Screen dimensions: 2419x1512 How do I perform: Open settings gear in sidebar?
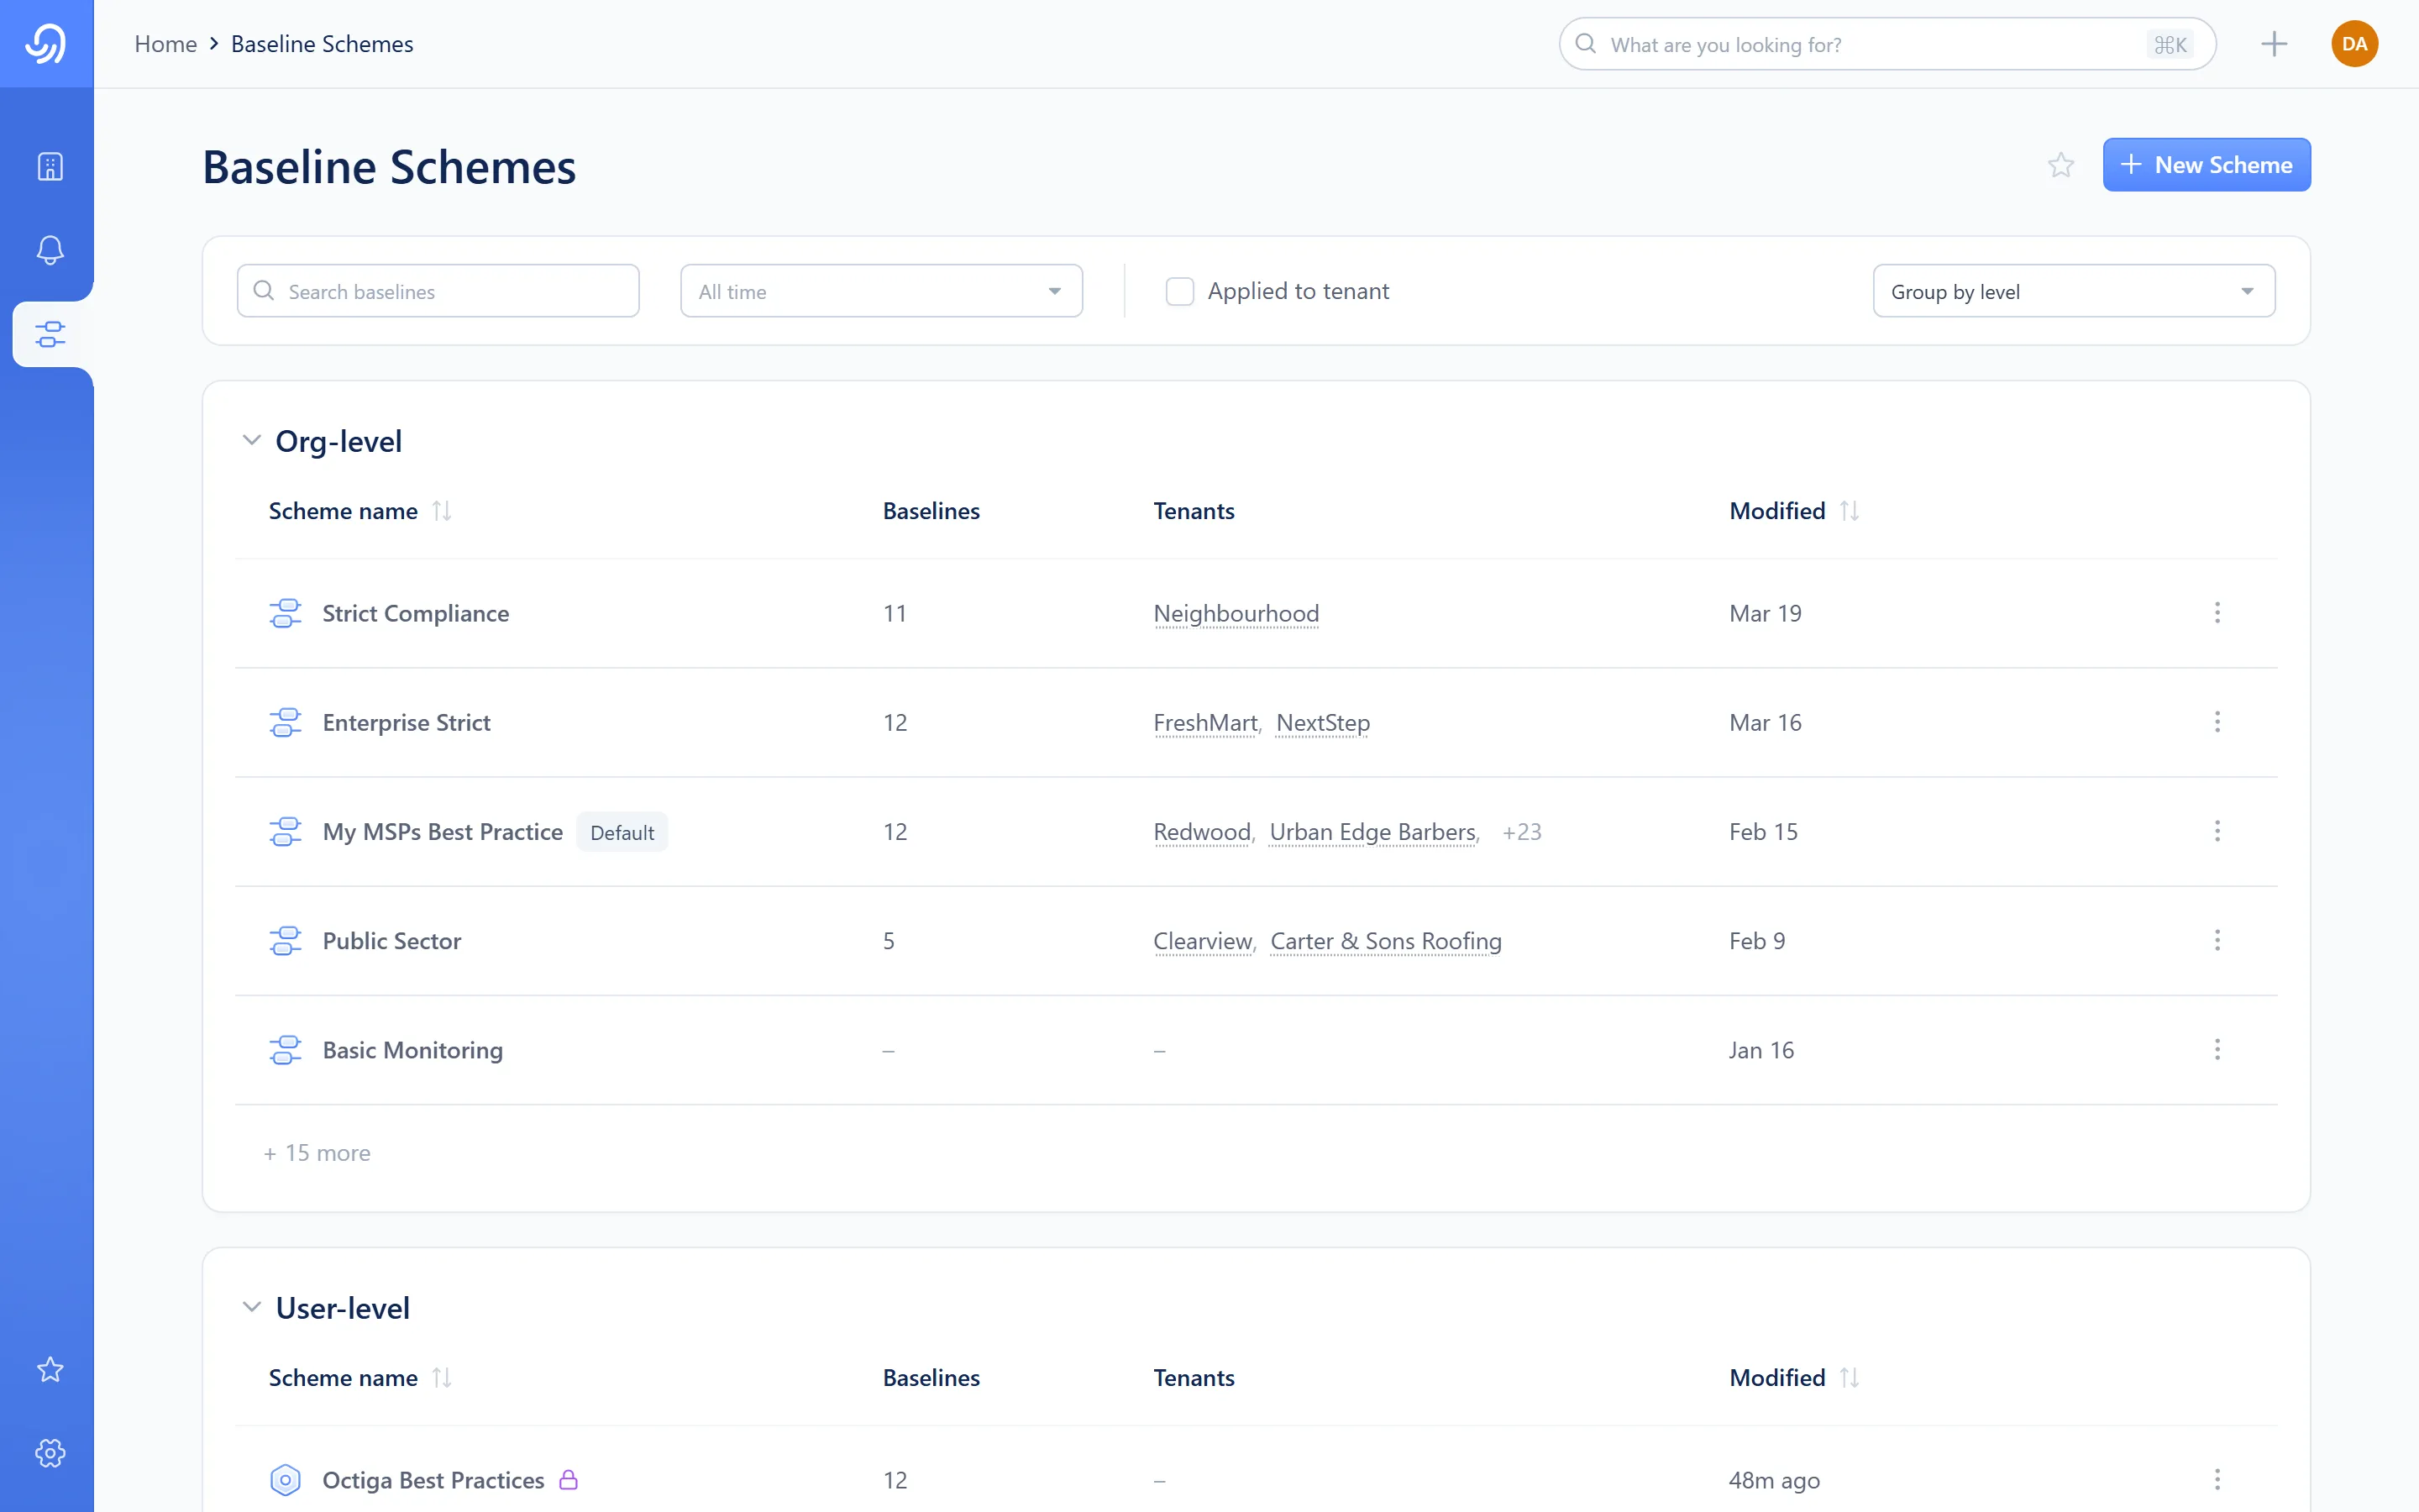[x=50, y=1453]
